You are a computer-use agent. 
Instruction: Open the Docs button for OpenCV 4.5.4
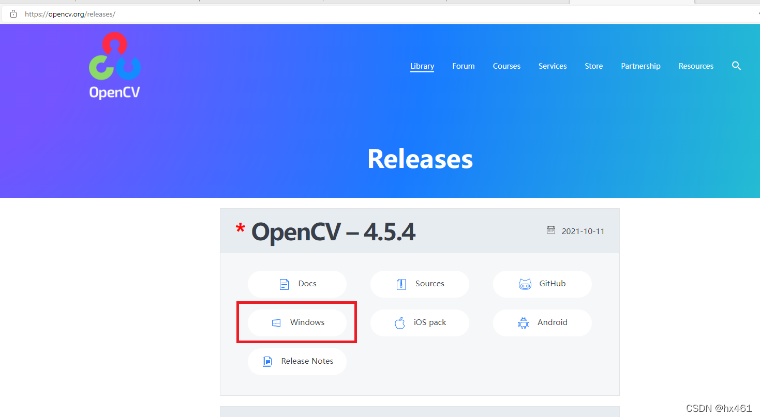tap(297, 284)
